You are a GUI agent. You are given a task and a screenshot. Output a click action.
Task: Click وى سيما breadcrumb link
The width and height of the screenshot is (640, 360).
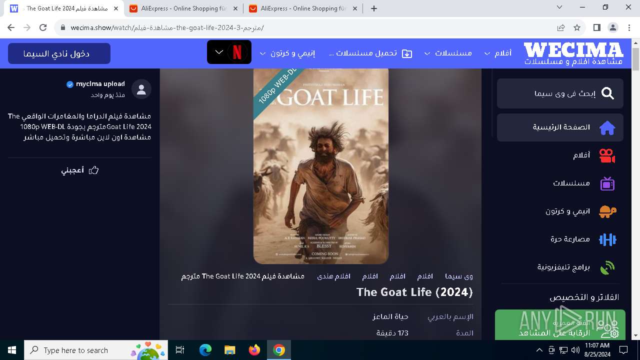coord(458,276)
